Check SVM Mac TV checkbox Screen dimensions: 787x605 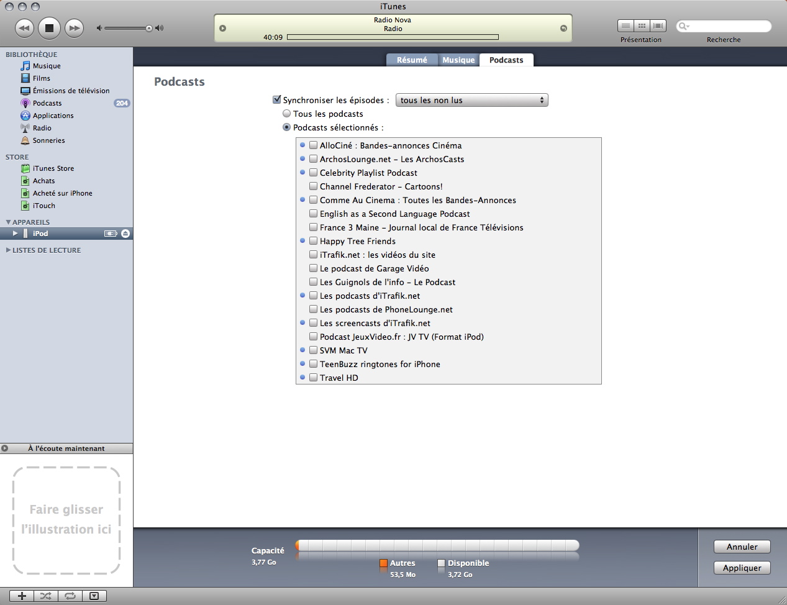(314, 350)
